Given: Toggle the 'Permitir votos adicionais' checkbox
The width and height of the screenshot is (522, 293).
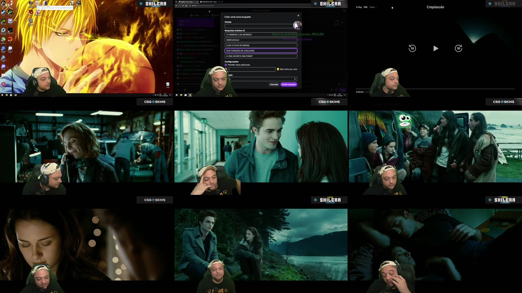Looking at the screenshot, I should (x=226, y=65).
